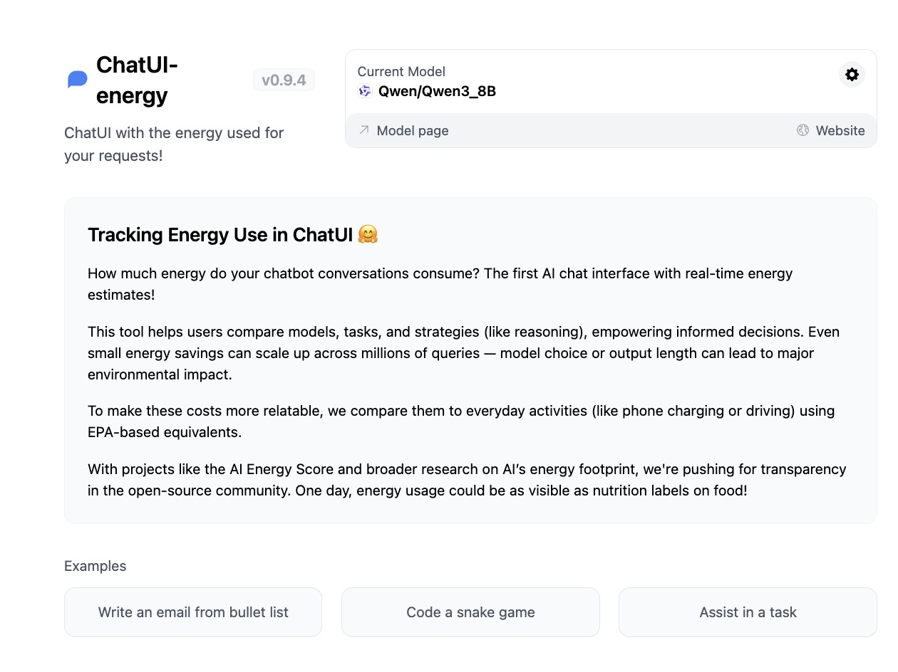Click the Tracking Energy Use info card
898x672 pixels.
470,360
